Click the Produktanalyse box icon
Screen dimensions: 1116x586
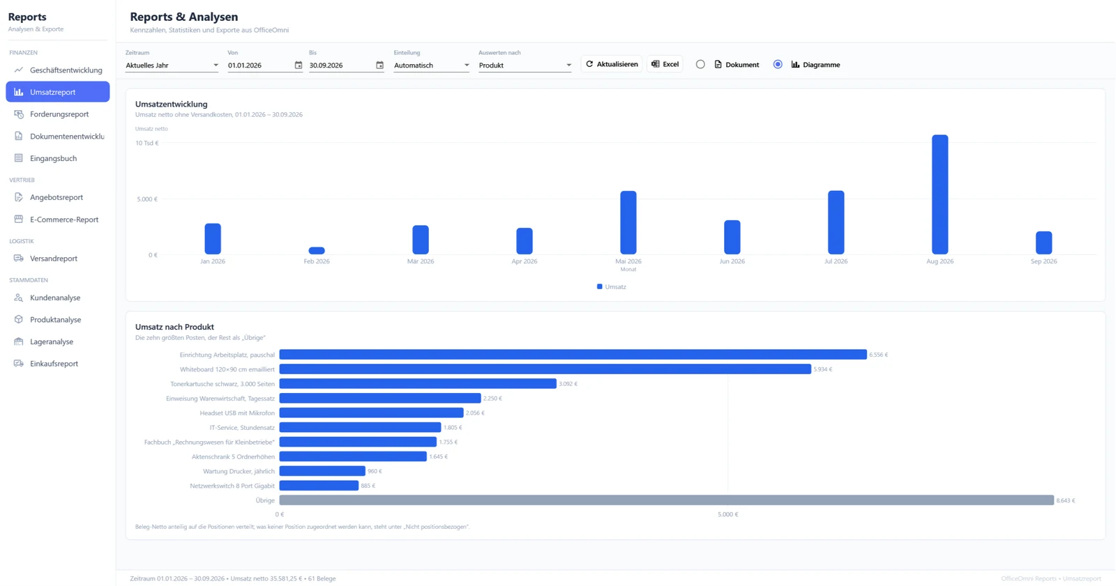coord(19,320)
